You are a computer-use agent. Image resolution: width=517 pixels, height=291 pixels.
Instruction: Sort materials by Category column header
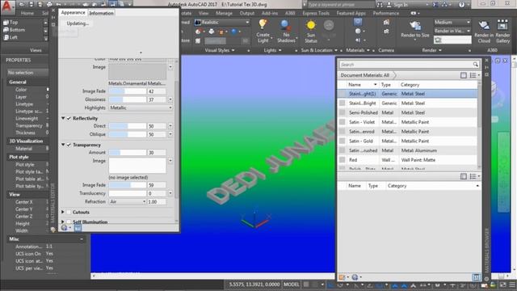pyautogui.click(x=438, y=85)
